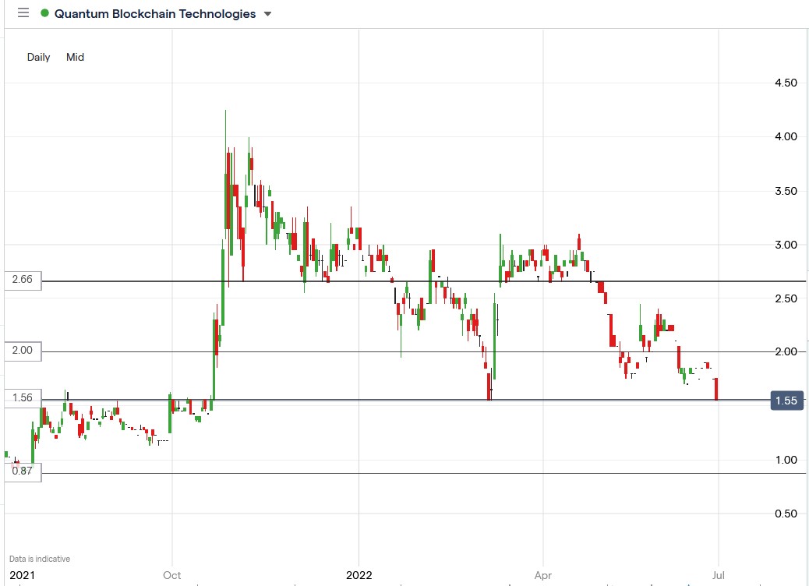Open the hamburger navigation menu
The width and height of the screenshot is (809, 586).
(x=23, y=12)
